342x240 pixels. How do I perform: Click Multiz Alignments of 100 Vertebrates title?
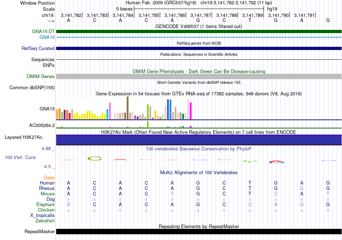199,173
